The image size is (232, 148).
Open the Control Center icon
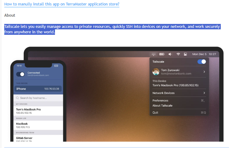[186, 54]
